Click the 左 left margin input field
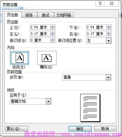 click(40, 34)
